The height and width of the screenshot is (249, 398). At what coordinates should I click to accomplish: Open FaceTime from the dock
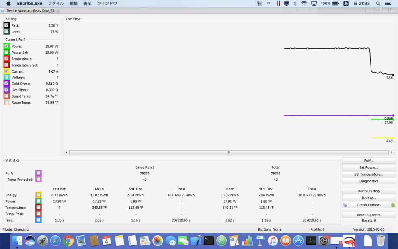183,240
